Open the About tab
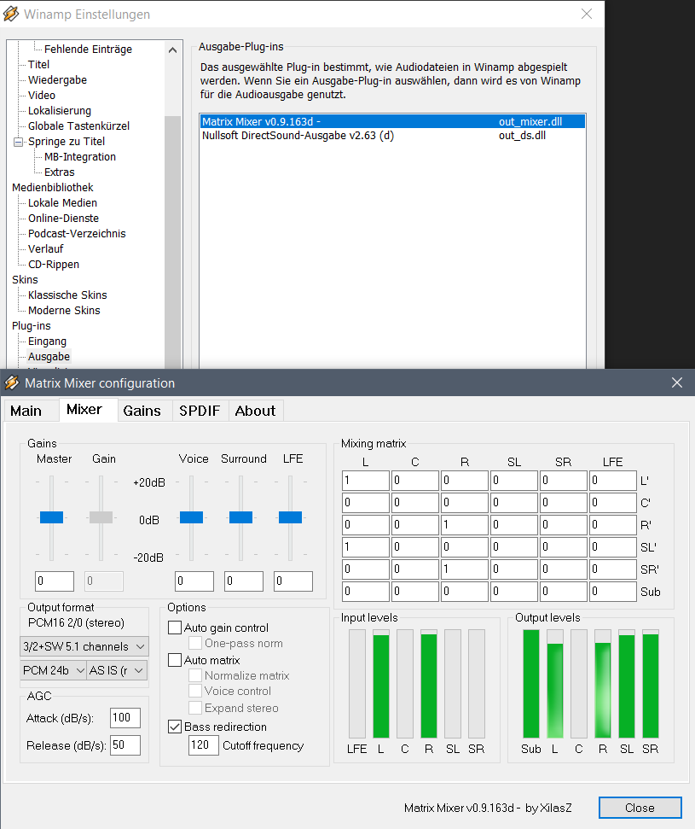 (255, 411)
